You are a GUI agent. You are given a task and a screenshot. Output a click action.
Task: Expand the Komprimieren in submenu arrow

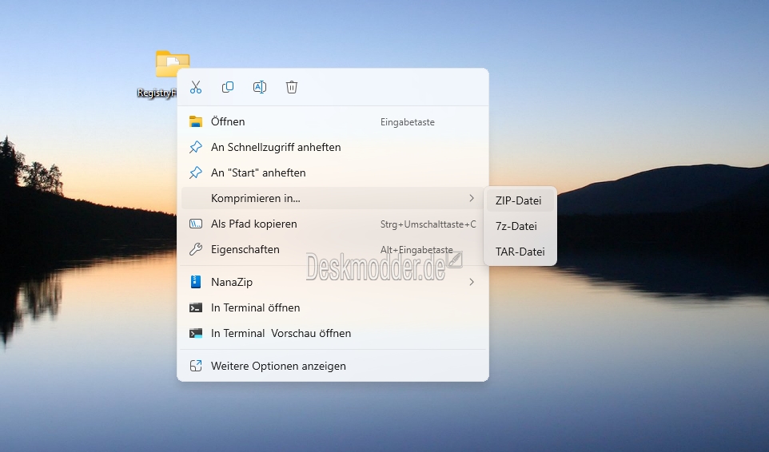[472, 198]
